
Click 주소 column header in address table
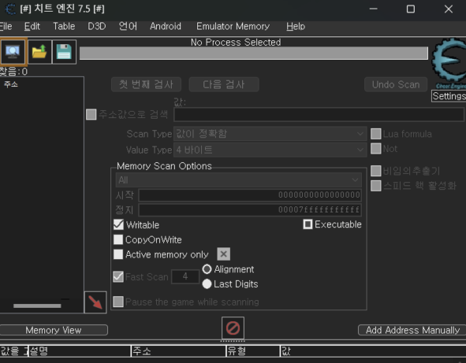(179, 351)
